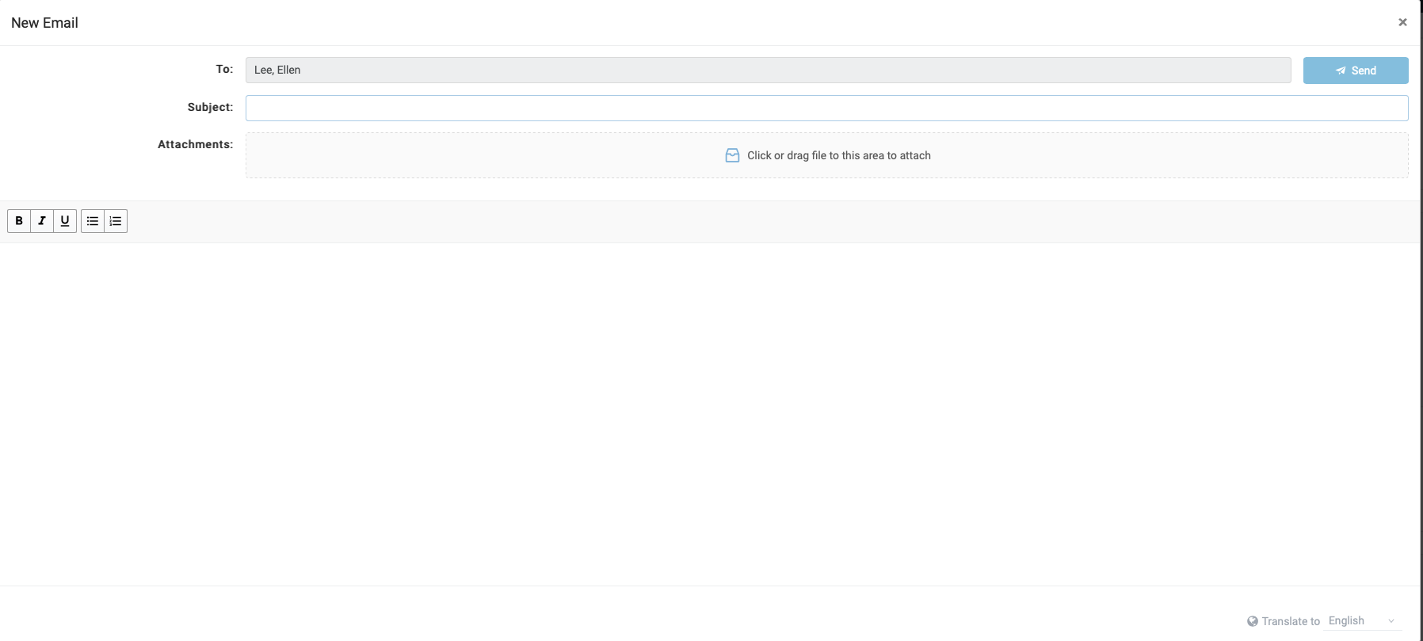Click the Subject input field

[826, 108]
